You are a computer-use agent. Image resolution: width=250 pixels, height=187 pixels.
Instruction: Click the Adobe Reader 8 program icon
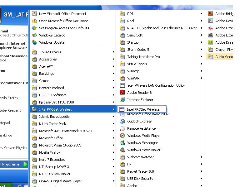click(122, 93)
